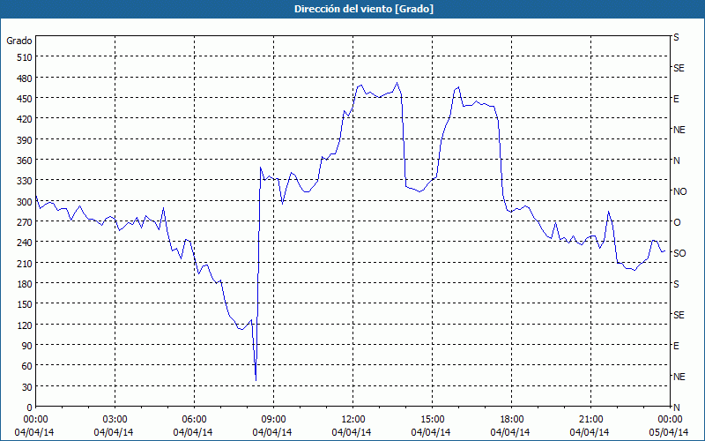
Task: Click the bottom N compass label near 0
Action: tap(676, 407)
